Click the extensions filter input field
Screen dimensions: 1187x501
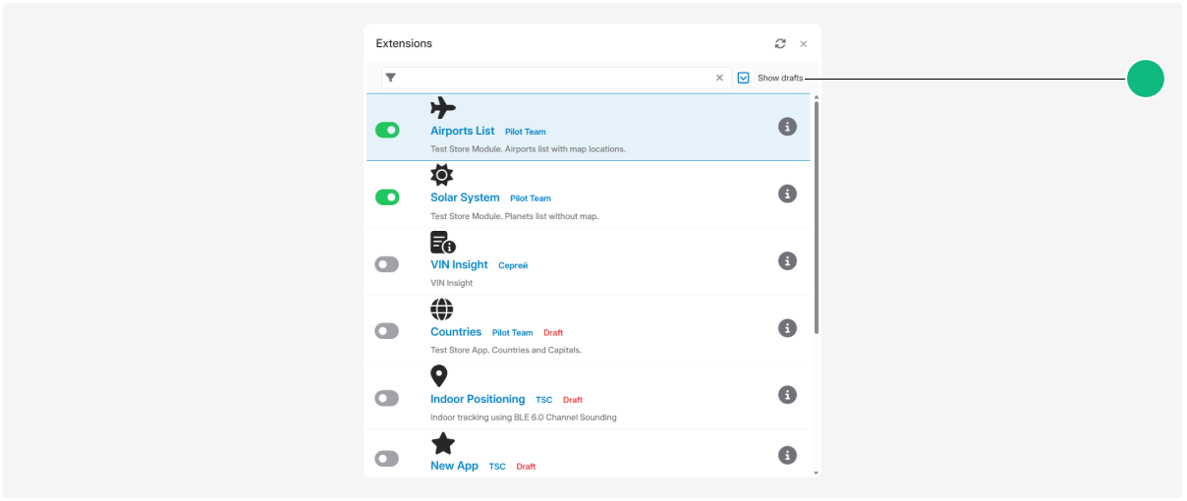[556, 78]
